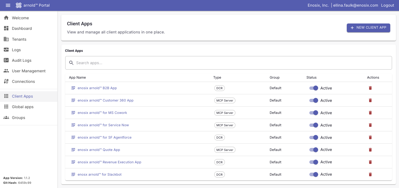The height and width of the screenshot is (188, 399).
Task: Click the Audit Logs checklist icon
Action: [6, 60]
